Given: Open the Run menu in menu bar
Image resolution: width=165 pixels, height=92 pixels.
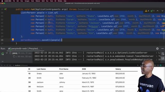Looking at the screenshot, I should (47, 1).
